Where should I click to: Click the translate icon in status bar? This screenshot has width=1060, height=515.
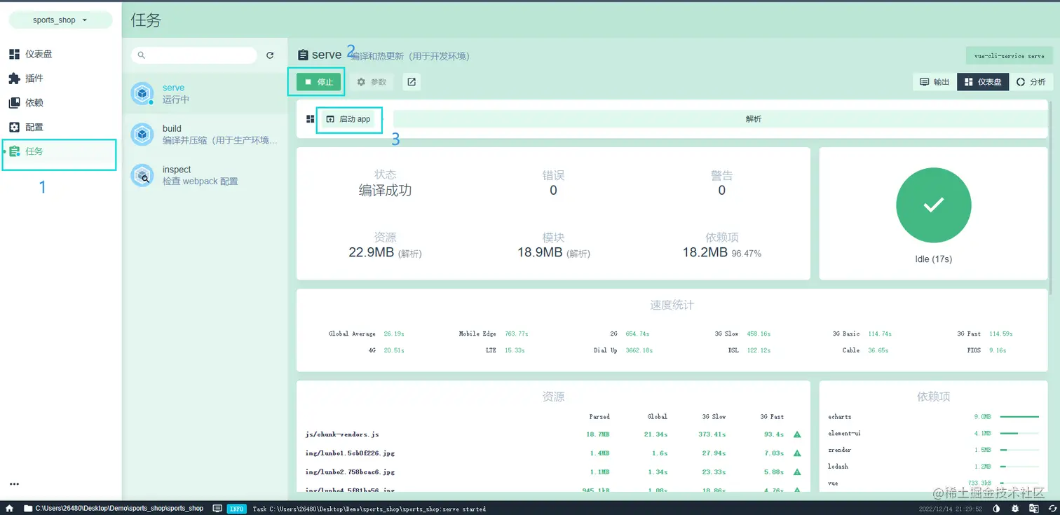(x=1033, y=509)
